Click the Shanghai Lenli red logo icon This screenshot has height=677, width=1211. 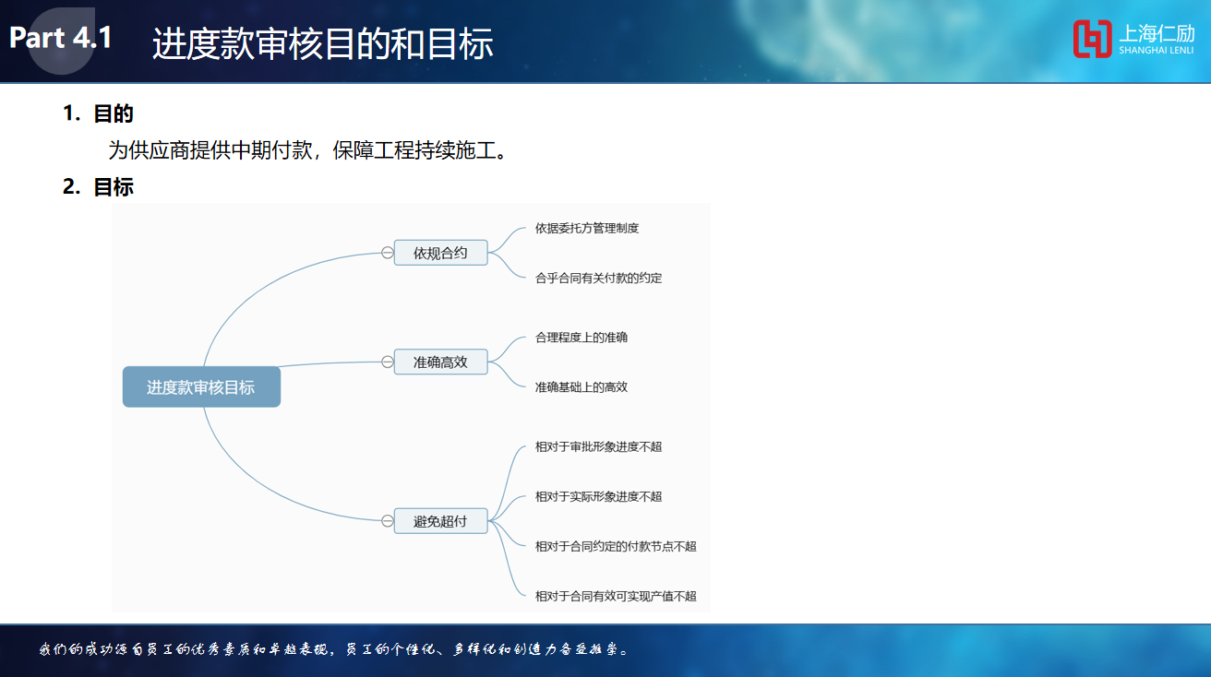(x=1093, y=39)
